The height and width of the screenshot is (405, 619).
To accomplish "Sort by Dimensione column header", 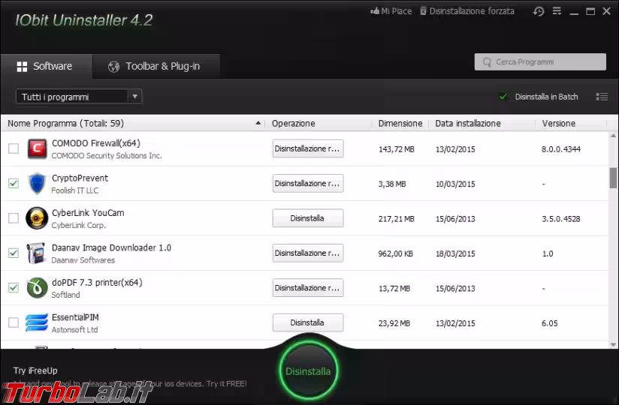I will [x=400, y=123].
